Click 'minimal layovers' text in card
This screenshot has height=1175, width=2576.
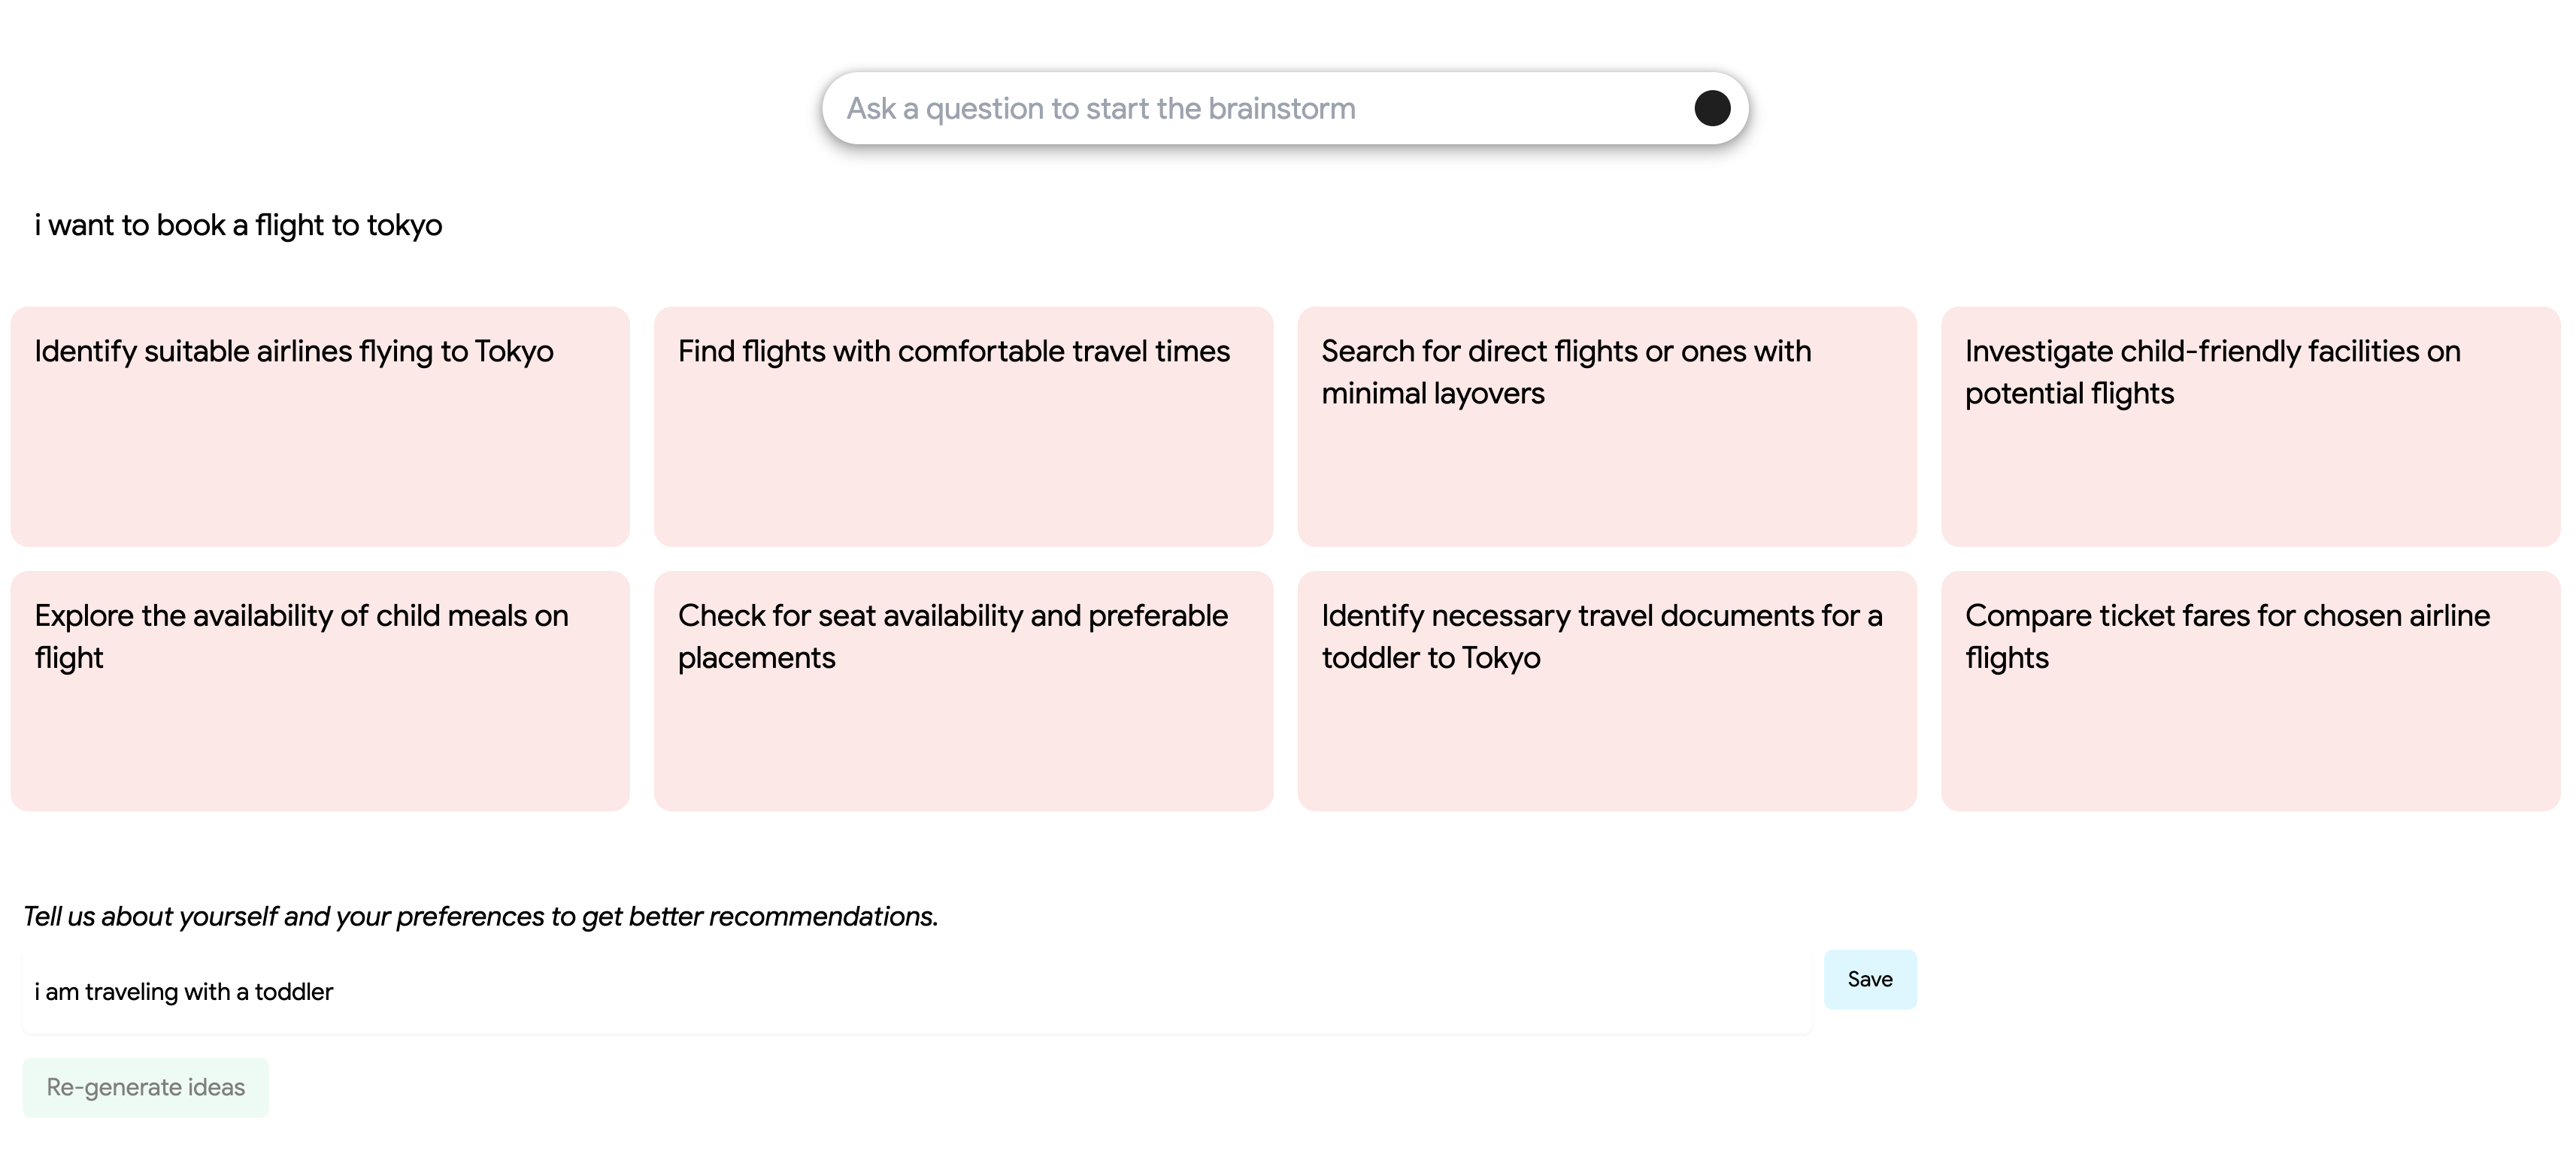click(1432, 394)
